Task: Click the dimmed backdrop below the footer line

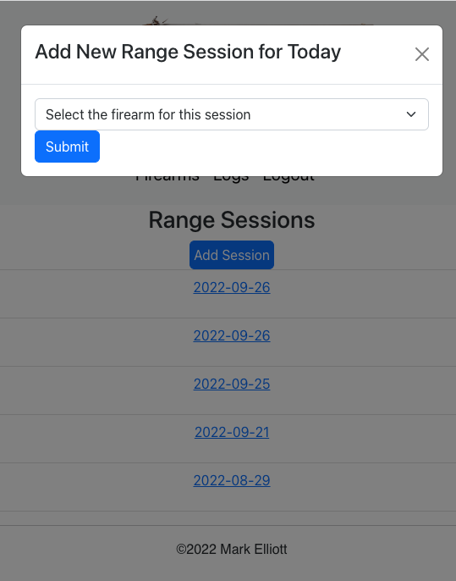Action: pos(228,571)
